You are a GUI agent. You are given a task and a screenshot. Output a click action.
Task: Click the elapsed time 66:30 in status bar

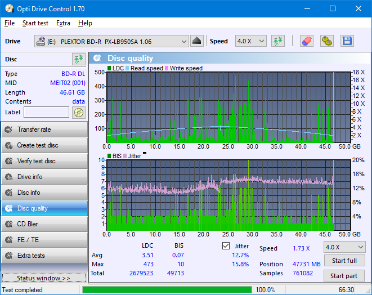346,290
